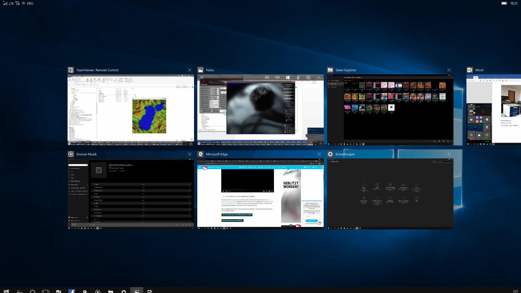The height and width of the screenshot is (293, 521).
Task: Open Groove Music from the taskbar
Action: (x=98, y=291)
